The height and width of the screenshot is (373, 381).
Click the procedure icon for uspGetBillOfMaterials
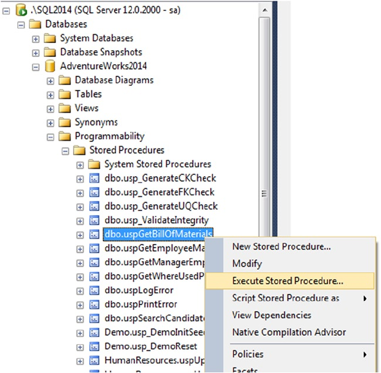[94, 235]
